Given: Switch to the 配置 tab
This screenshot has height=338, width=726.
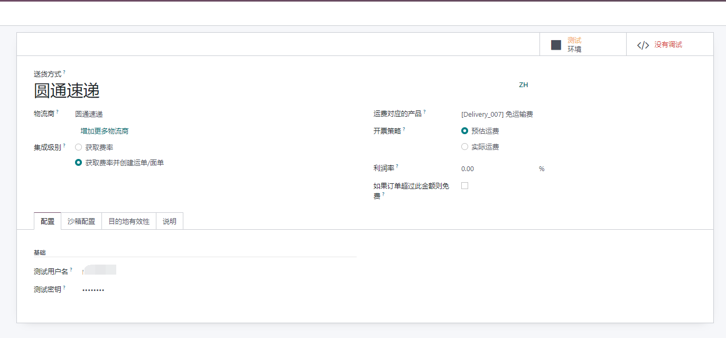Looking at the screenshot, I should click(48, 221).
